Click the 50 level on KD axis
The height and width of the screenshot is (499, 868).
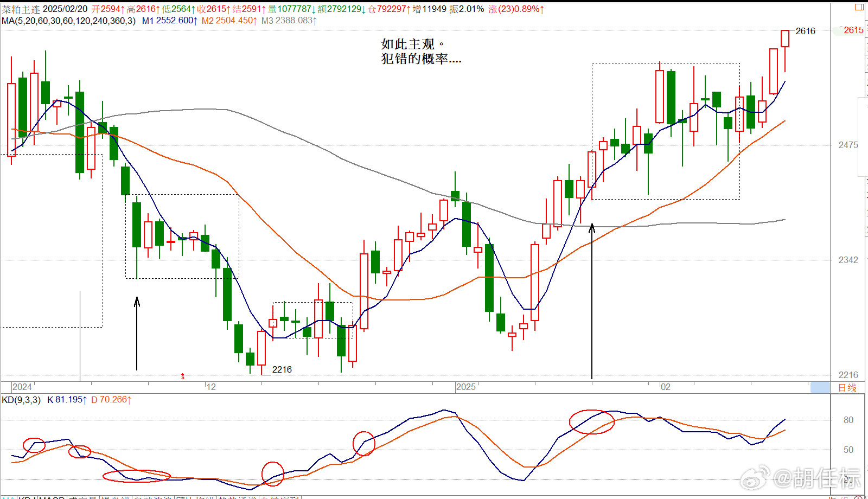pos(848,450)
